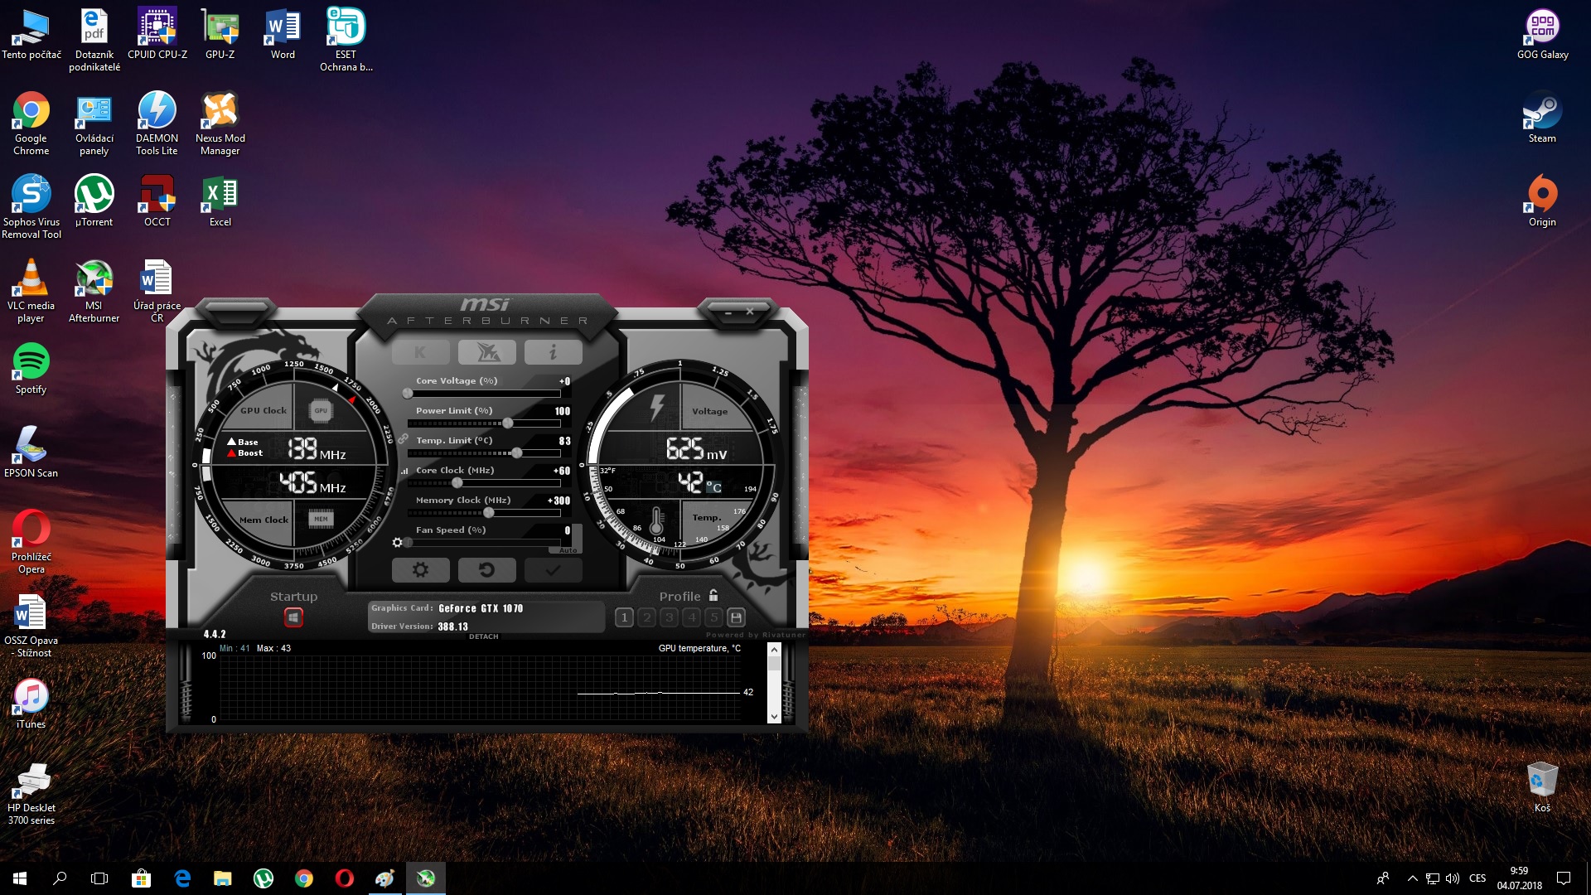Click the Core Clock slider knob
The height and width of the screenshot is (895, 1591).
(457, 483)
